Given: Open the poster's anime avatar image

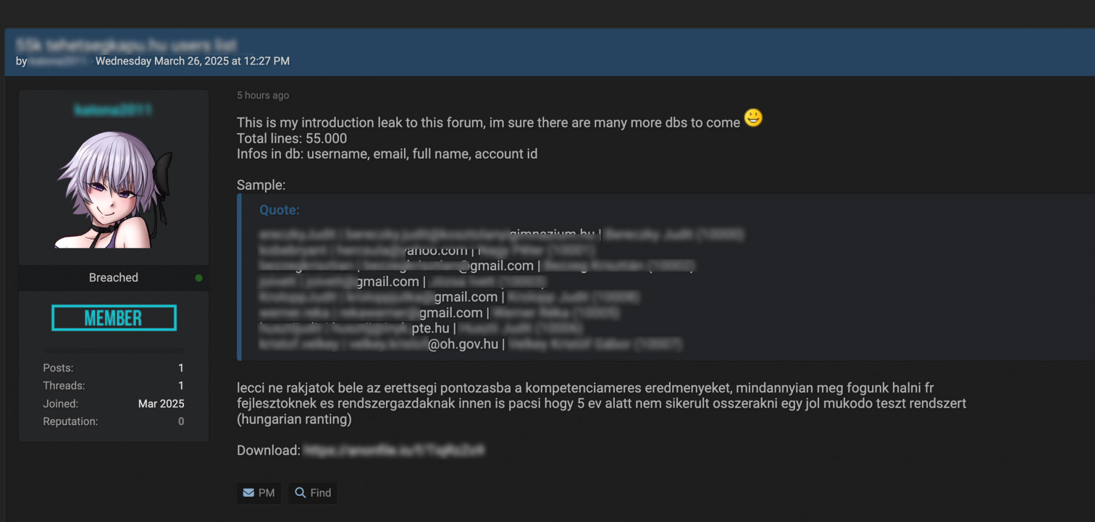Looking at the screenshot, I should click(114, 189).
